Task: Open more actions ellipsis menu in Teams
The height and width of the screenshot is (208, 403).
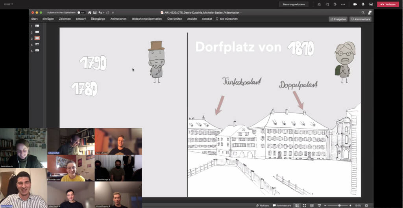Action: click(x=343, y=4)
